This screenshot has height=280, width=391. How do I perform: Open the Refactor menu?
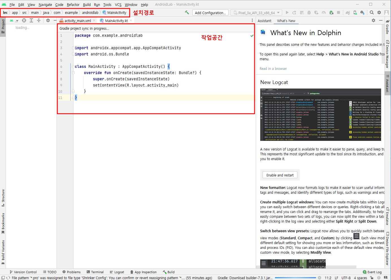coord(73,5)
